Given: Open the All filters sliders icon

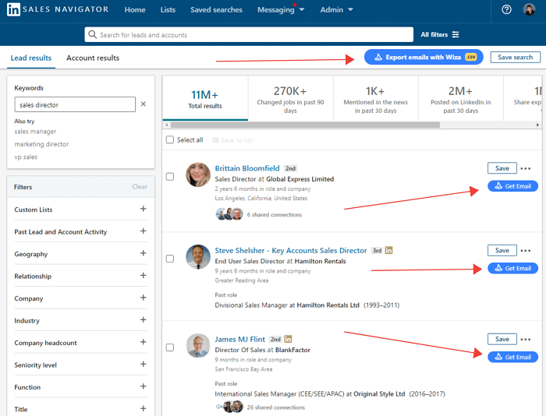Looking at the screenshot, I should (x=456, y=34).
